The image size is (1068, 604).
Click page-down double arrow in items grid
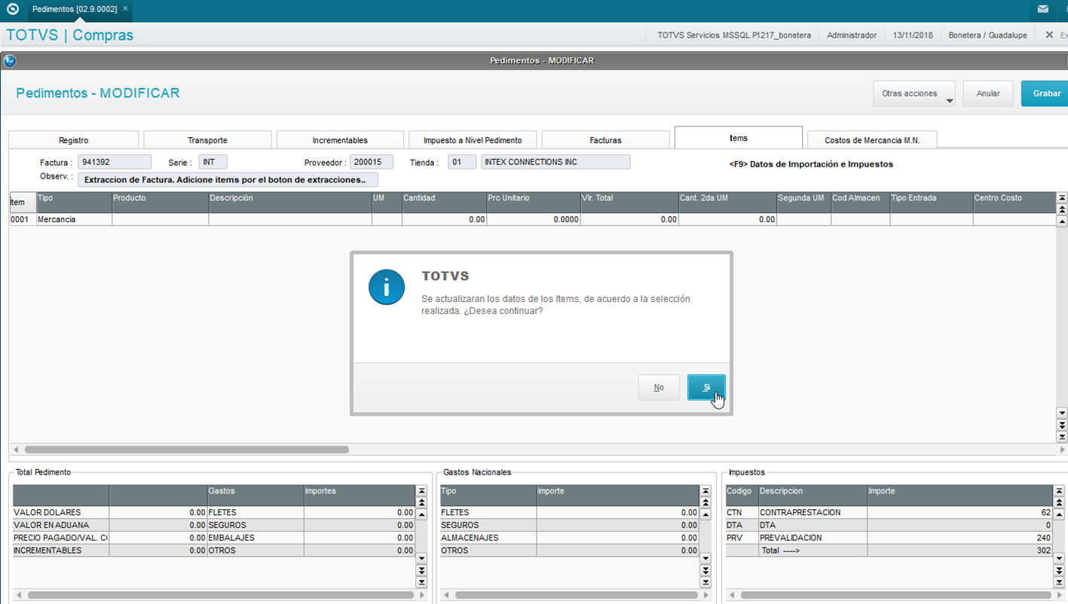tap(1062, 425)
